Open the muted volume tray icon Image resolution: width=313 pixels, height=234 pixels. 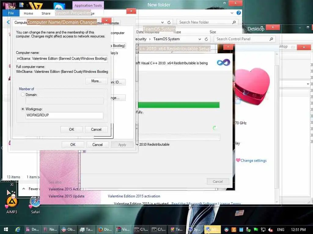[x=271, y=230]
